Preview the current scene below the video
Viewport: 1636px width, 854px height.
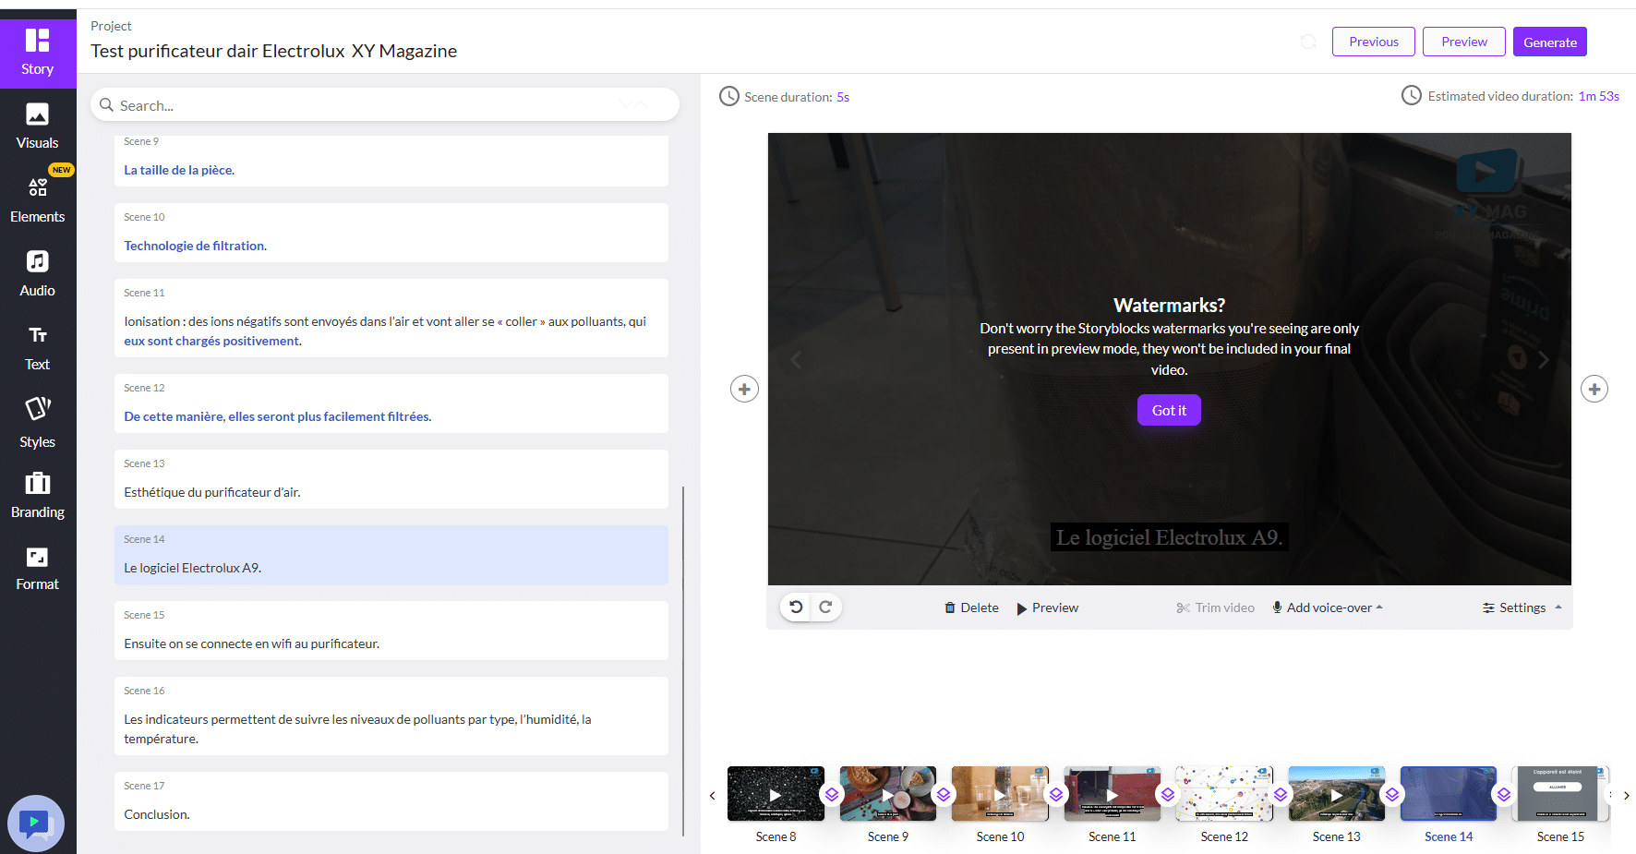click(x=1048, y=607)
